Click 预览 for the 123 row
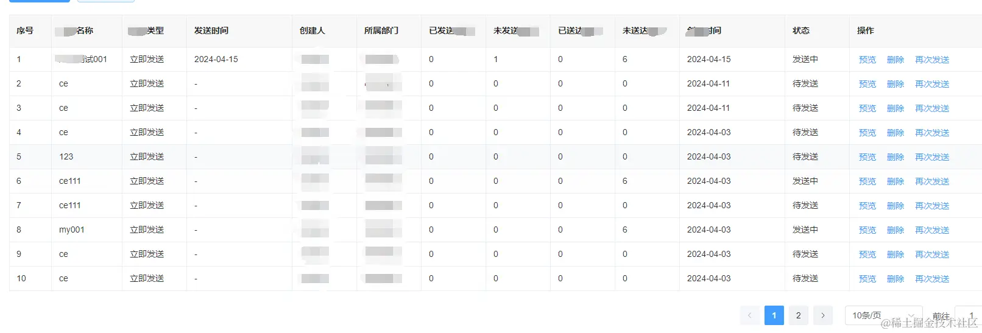The image size is (982, 333). click(x=867, y=157)
